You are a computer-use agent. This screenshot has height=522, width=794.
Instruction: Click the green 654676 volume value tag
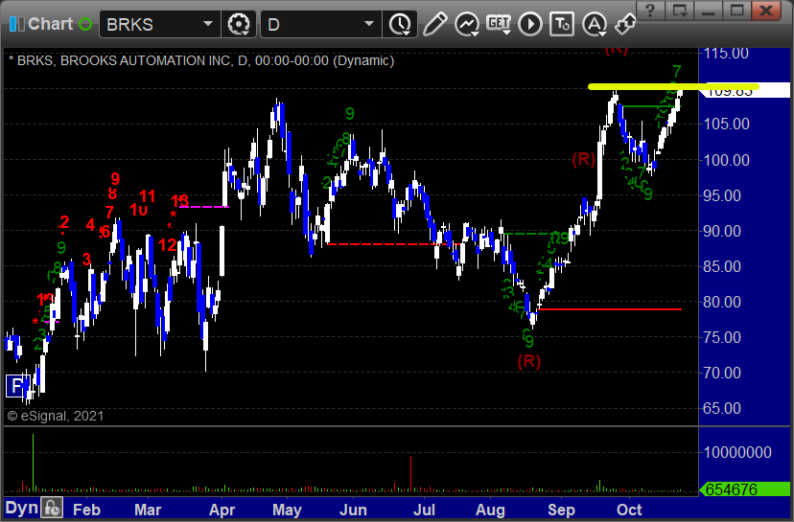(x=745, y=489)
